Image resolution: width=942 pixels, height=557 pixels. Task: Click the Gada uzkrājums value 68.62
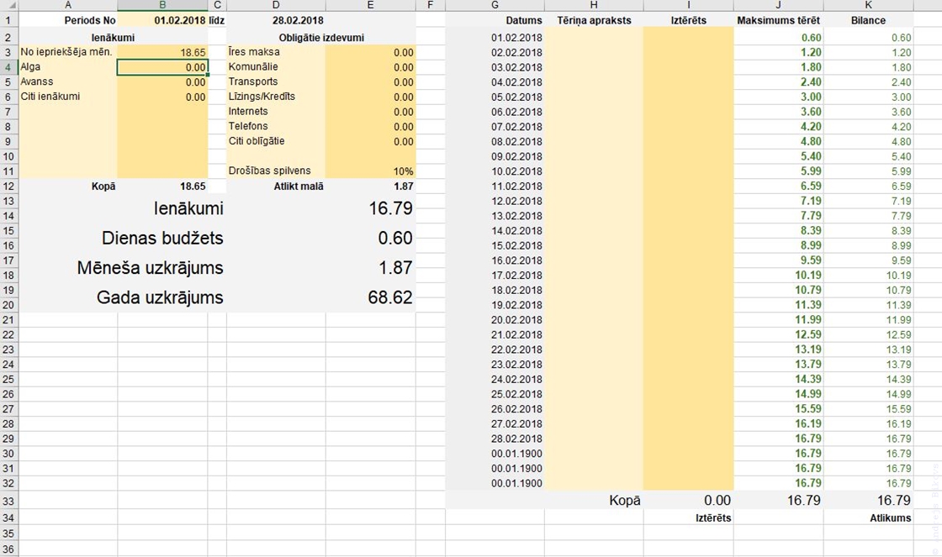370,297
